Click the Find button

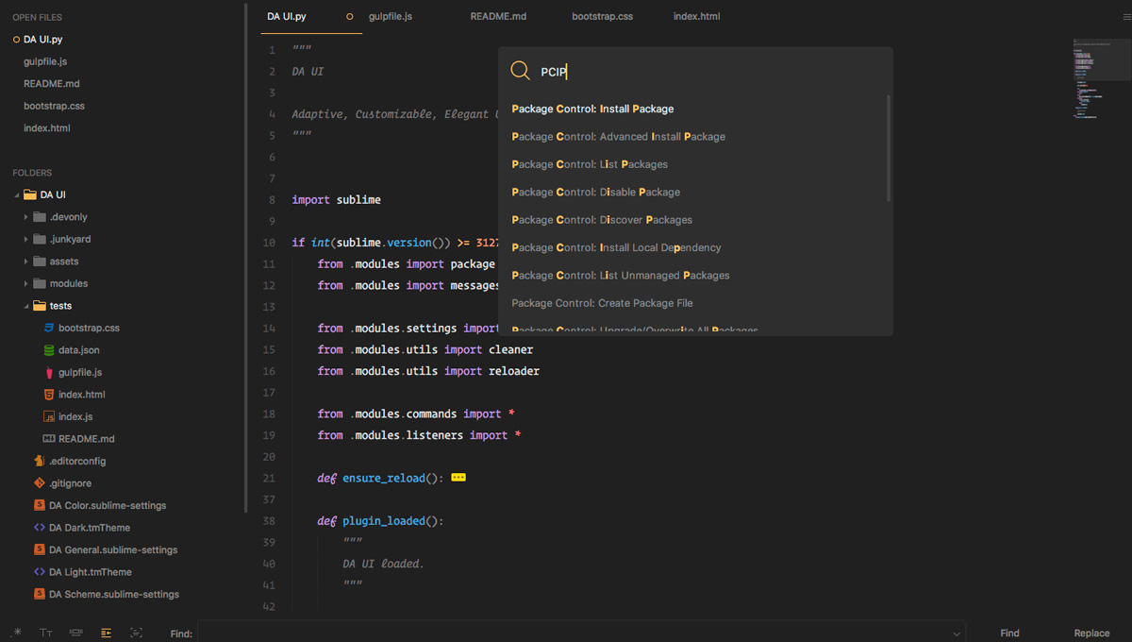[x=1009, y=634]
